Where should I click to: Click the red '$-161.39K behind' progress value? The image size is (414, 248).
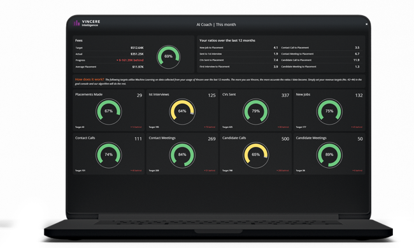tap(130, 60)
